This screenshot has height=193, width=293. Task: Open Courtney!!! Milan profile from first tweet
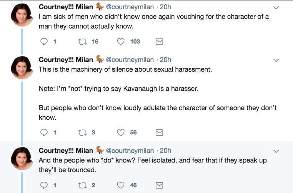(66, 7)
